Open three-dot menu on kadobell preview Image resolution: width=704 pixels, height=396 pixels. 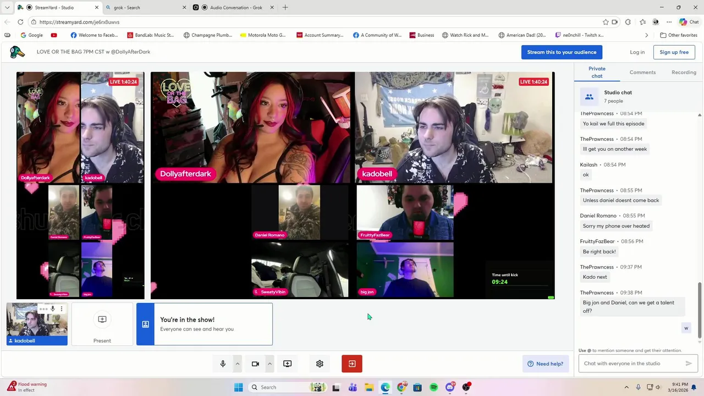[62, 309]
